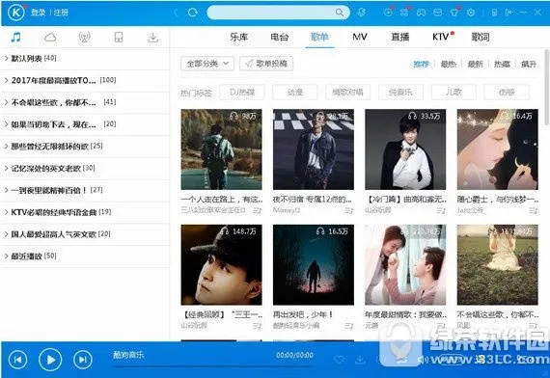The height and width of the screenshot is (378, 550).
Task: Click the playlist page vertical scrollbar
Action: tap(546, 88)
